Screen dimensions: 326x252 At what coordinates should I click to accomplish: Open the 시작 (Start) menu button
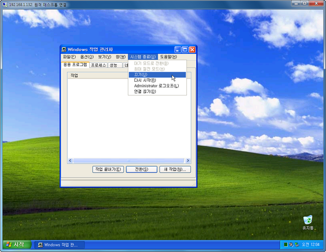[x=17, y=245]
